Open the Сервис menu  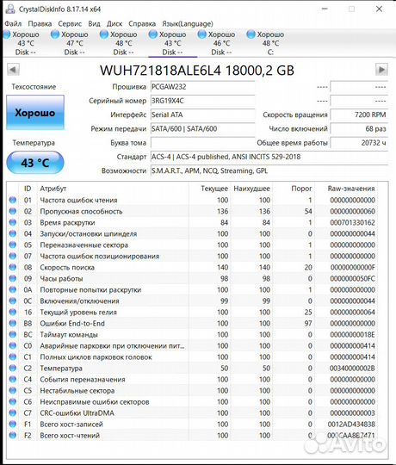pos(70,24)
